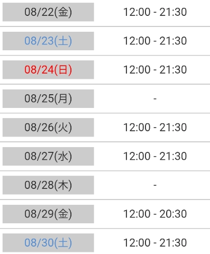Click the 20:30 closing time on 08/29
The width and height of the screenshot is (210, 254).
coord(173,214)
